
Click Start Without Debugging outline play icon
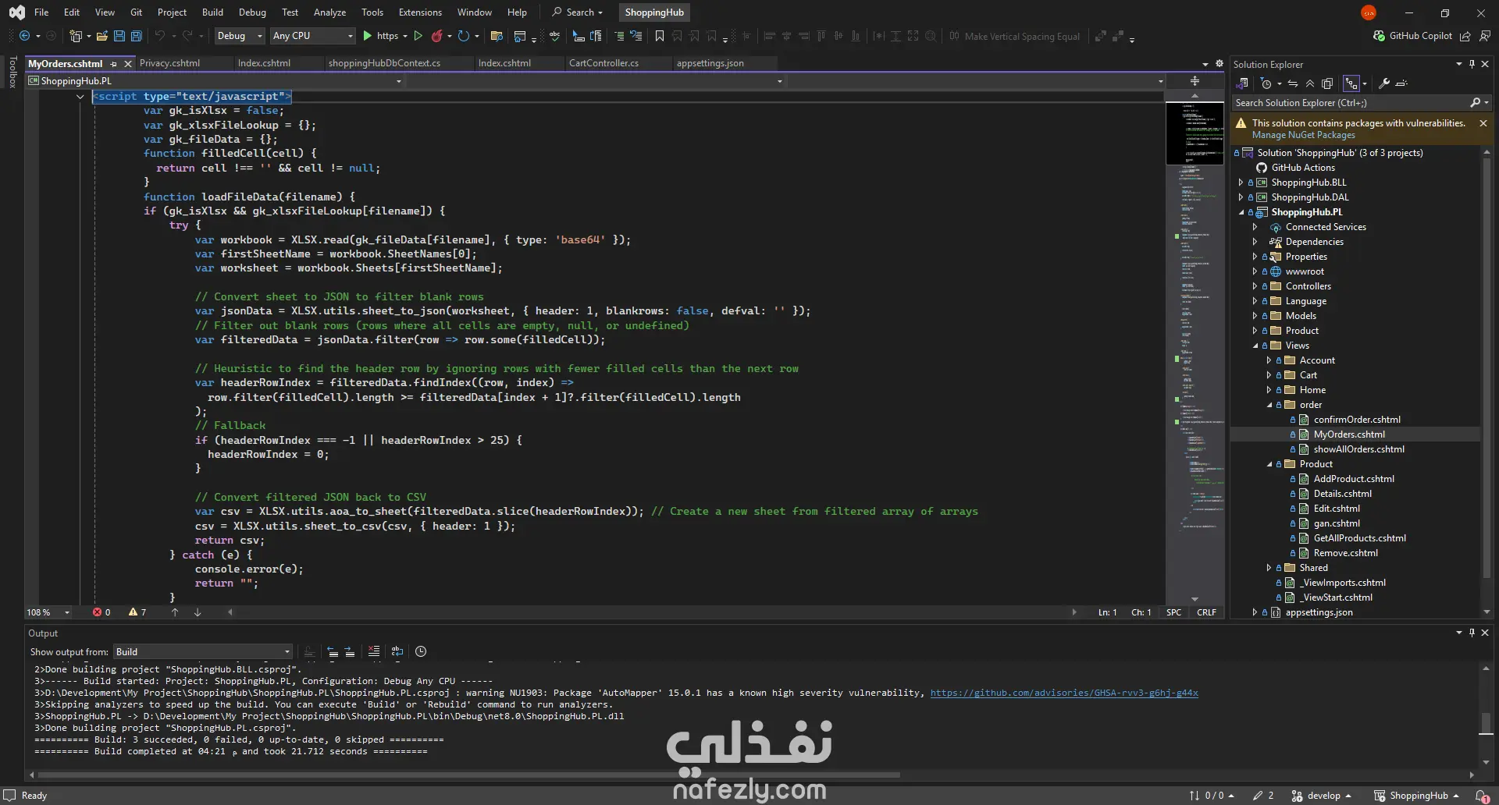(x=418, y=36)
